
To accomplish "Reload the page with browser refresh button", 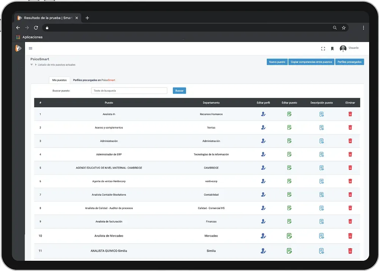I will click(x=36, y=28).
